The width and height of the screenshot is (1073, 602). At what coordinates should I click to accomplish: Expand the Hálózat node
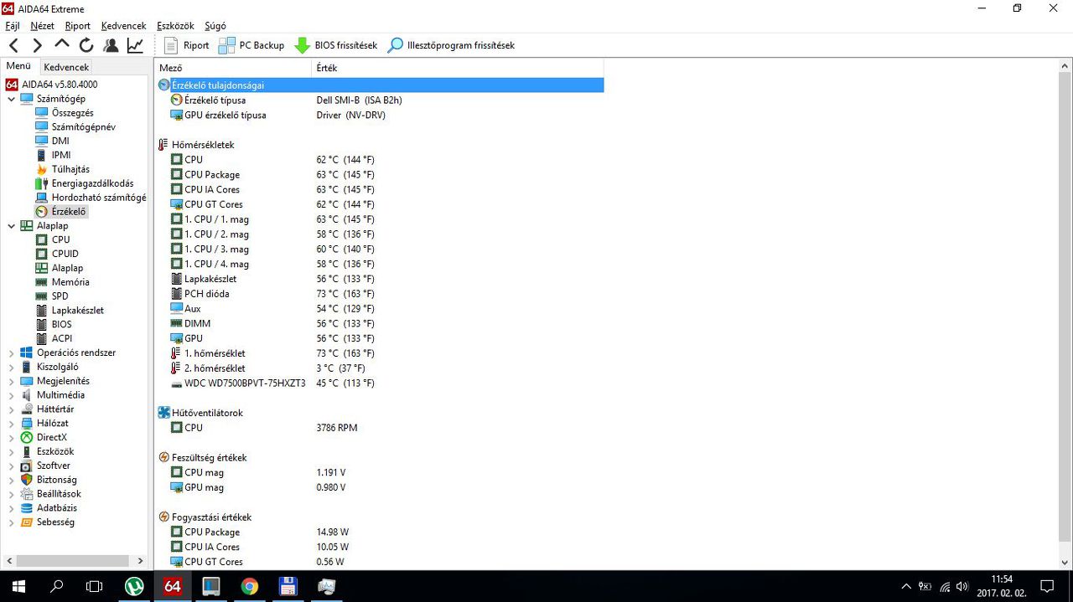11,423
